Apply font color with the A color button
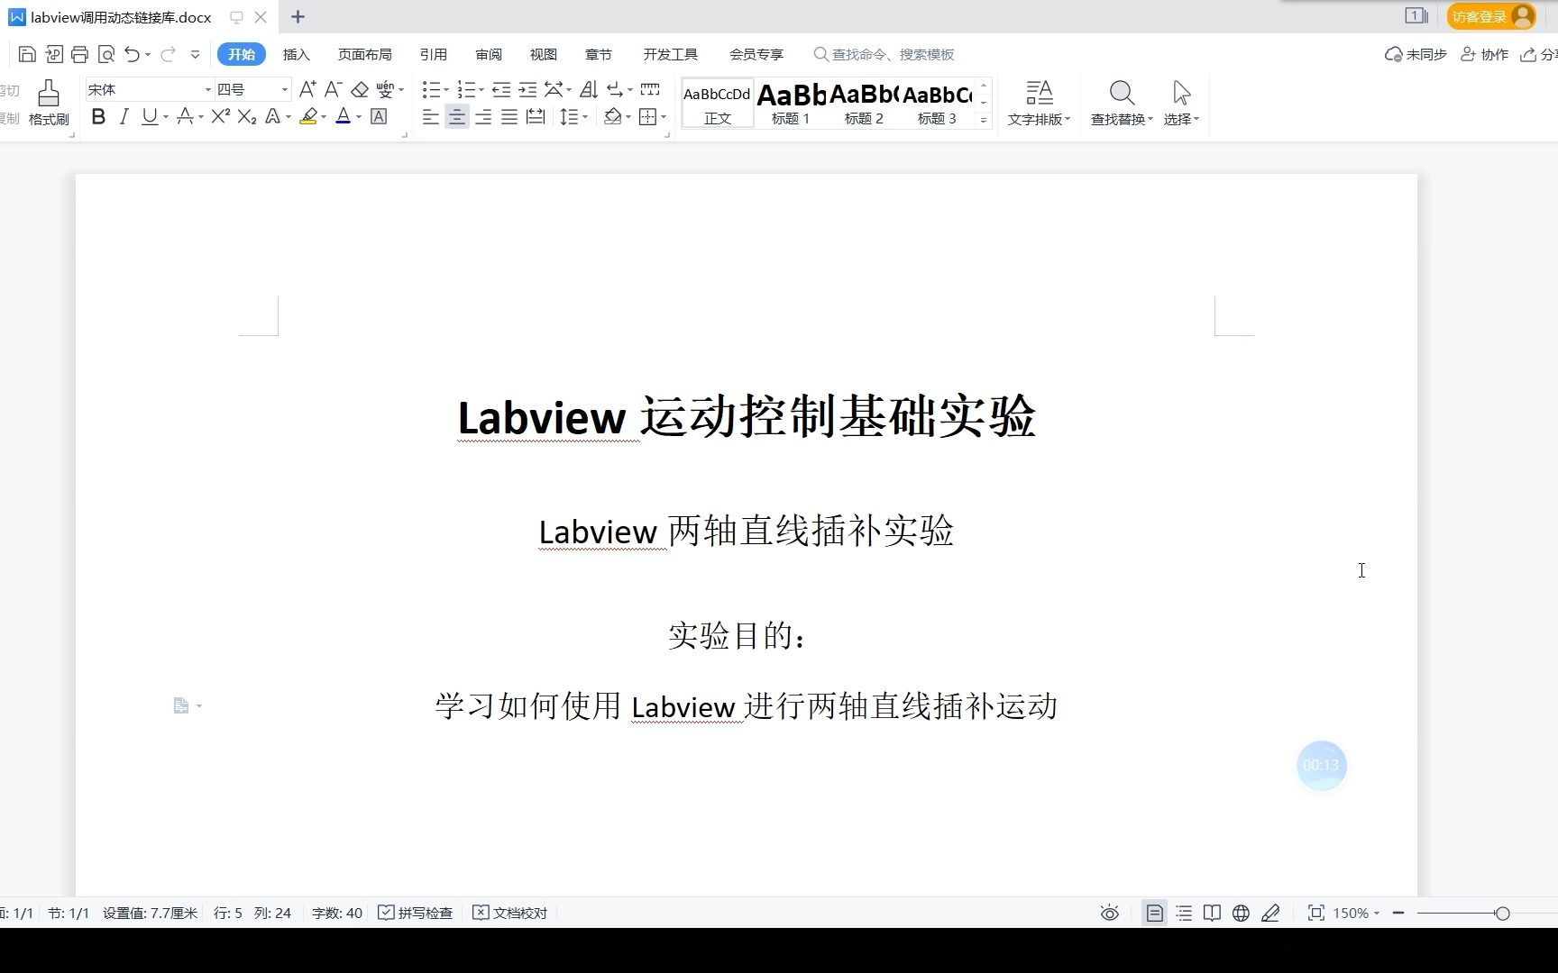 click(x=343, y=116)
